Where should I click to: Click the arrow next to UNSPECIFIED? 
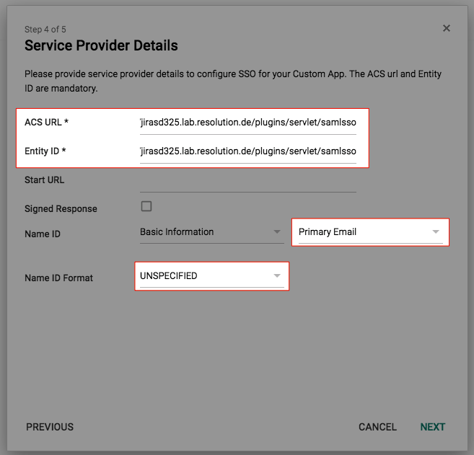[x=277, y=276]
